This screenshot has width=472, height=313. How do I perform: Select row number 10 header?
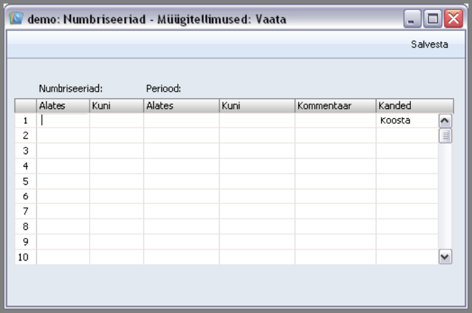26,257
